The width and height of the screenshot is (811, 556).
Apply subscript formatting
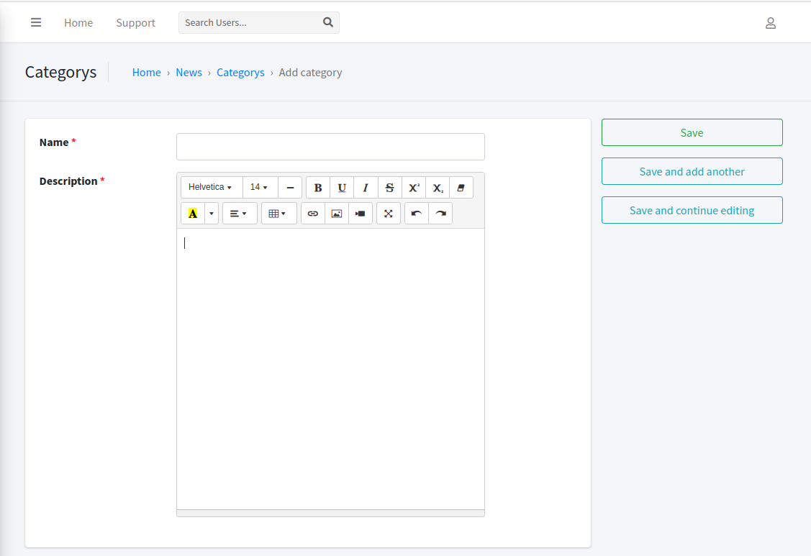point(438,188)
